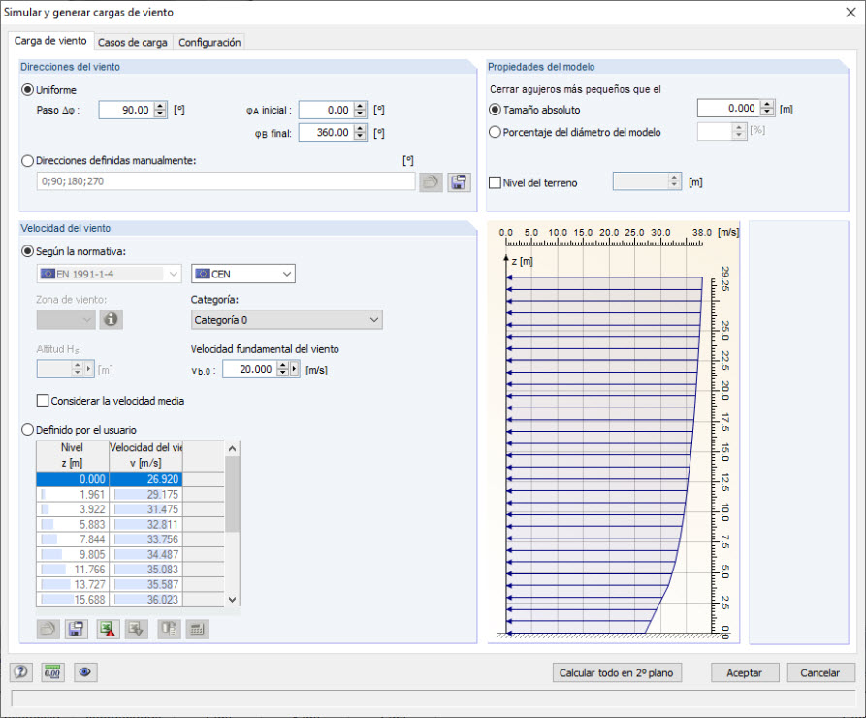This screenshot has height=718, width=866.
Task: Switch to Casos de carga tab
Action: [x=133, y=42]
